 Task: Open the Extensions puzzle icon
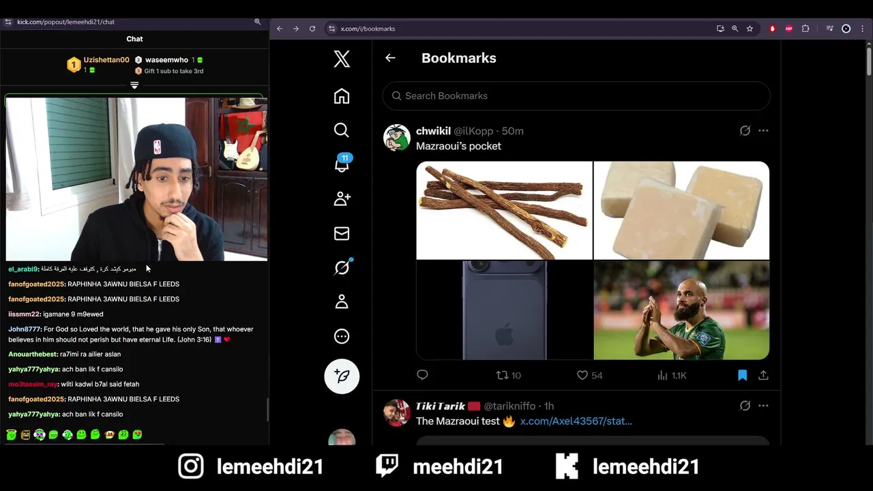[805, 29]
